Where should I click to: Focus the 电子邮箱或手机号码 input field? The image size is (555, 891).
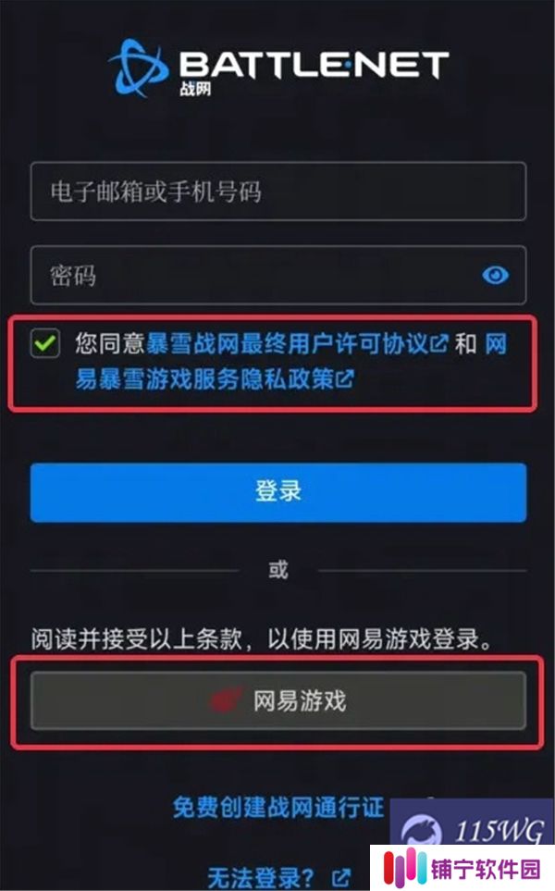coord(278,192)
